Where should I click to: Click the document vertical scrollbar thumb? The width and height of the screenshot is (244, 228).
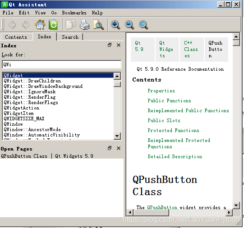click(x=236, y=43)
